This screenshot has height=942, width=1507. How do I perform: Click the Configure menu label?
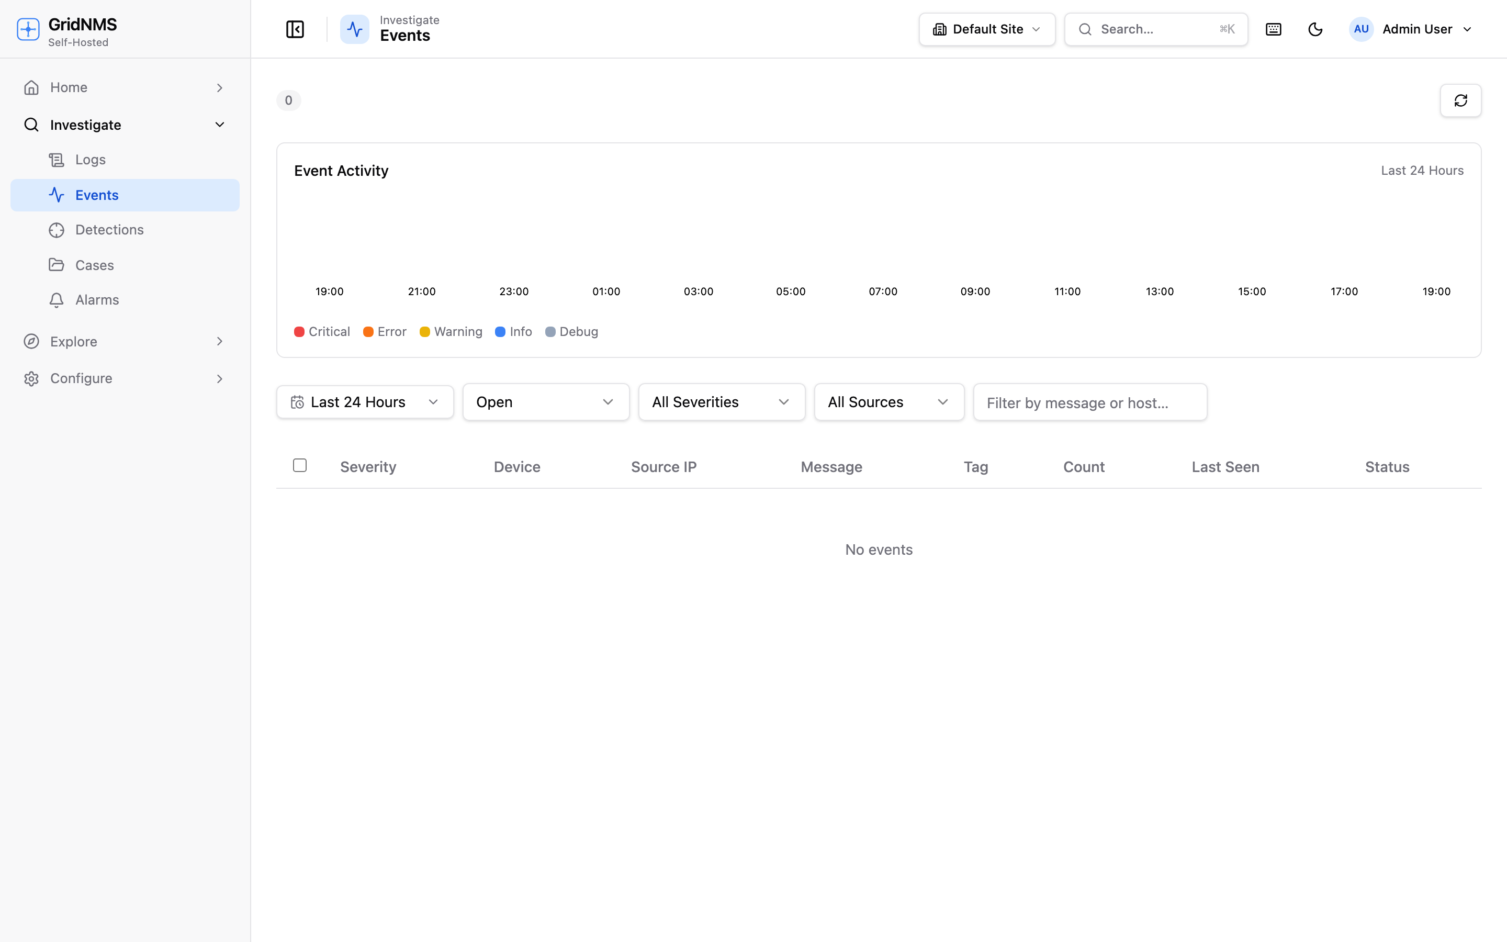point(81,379)
